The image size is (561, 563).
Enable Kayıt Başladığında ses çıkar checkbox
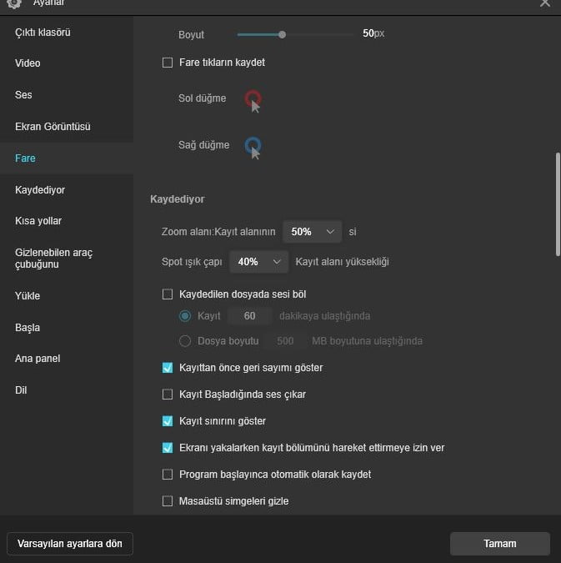[x=168, y=395]
